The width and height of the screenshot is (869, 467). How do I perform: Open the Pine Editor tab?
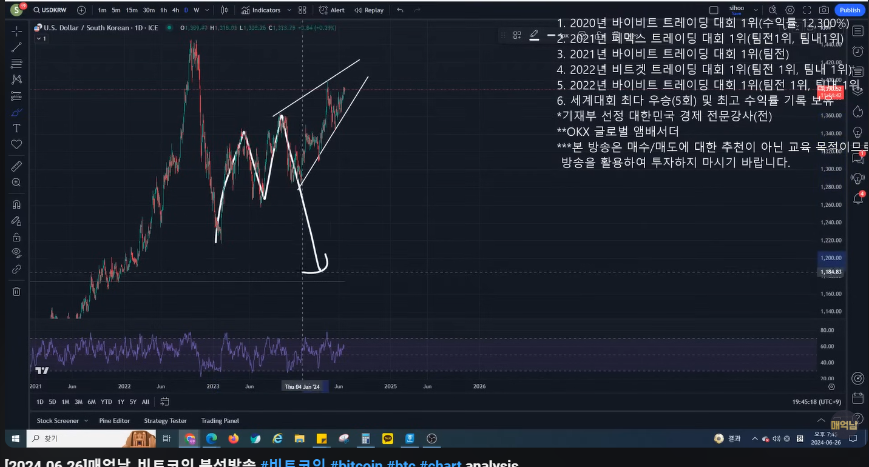tap(115, 420)
